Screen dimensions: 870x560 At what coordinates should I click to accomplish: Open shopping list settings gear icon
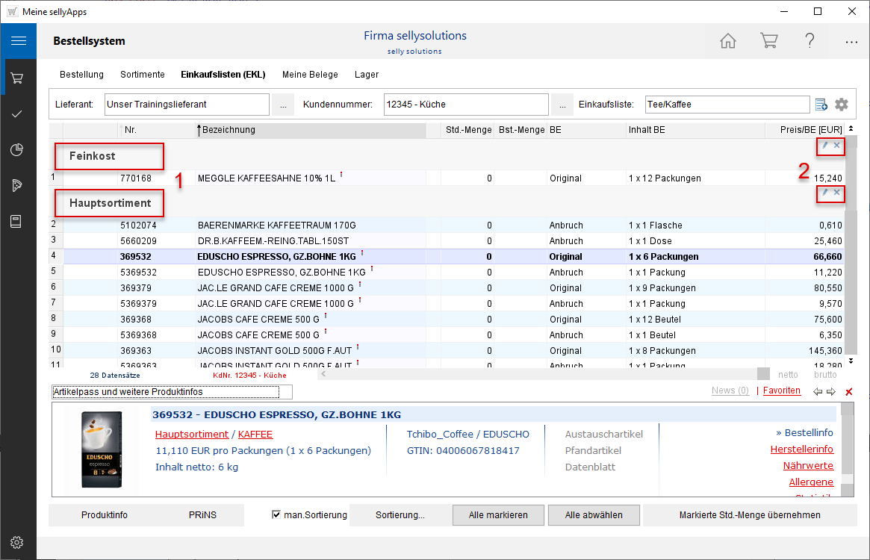tap(842, 105)
